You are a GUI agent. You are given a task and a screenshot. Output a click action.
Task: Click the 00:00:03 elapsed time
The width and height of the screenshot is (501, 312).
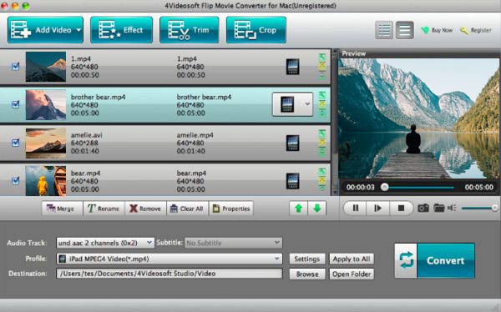361,187
